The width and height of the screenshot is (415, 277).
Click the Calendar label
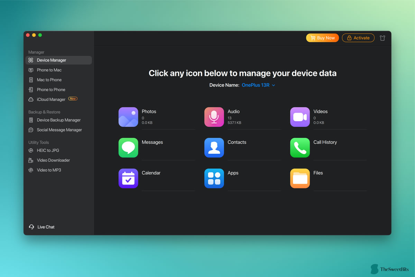pyautogui.click(x=151, y=173)
